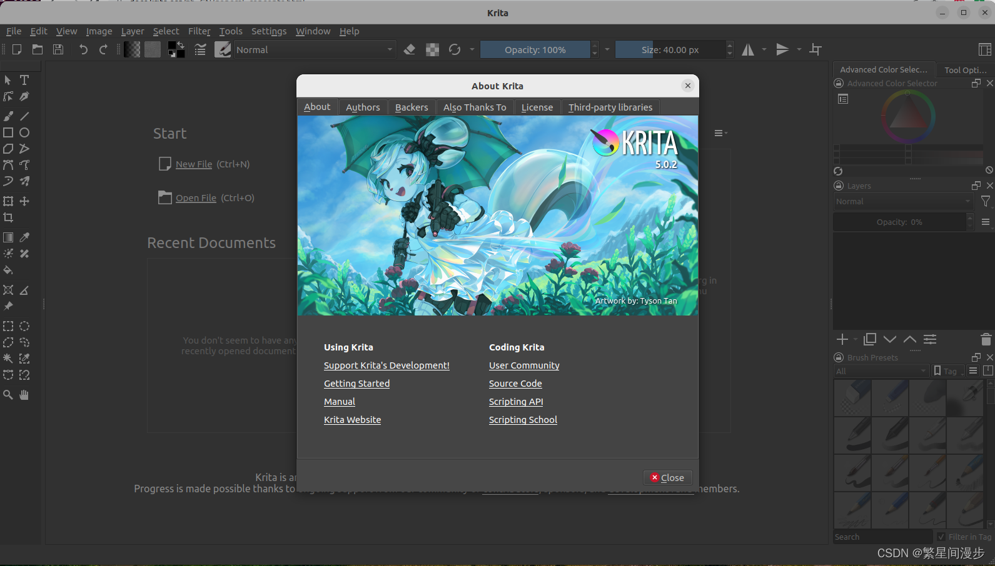The height and width of the screenshot is (566, 995).
Task: Open the brush preset chooser icon
Action: pyautogui.click(x=223, y=49)
